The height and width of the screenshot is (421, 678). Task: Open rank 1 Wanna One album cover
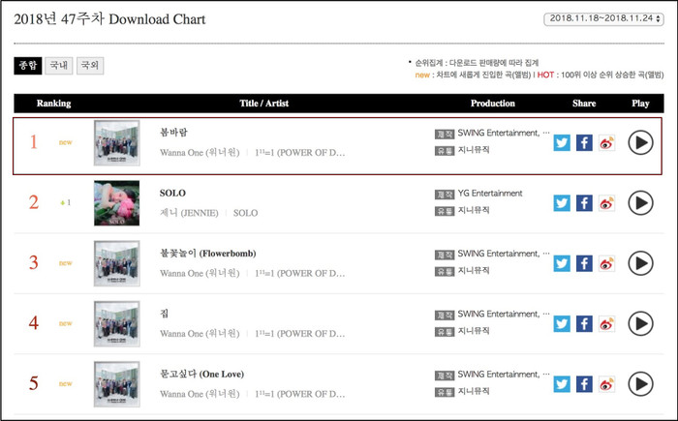point(117,143)
